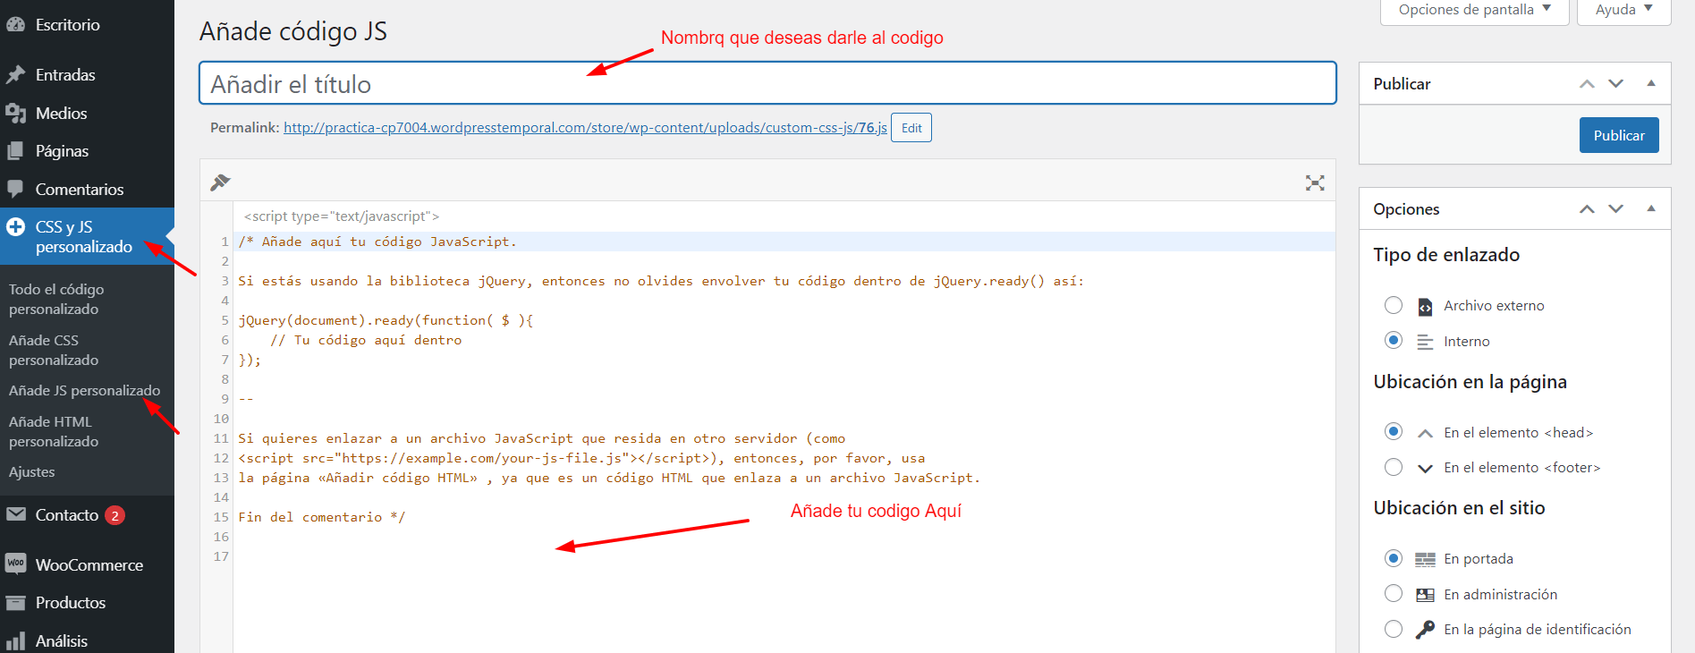Click the "Fin del comentario */" code line
The image size is (1695, 653).
322,517
